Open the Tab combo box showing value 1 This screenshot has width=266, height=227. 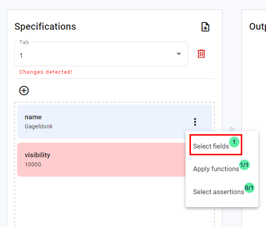[96, 55]
